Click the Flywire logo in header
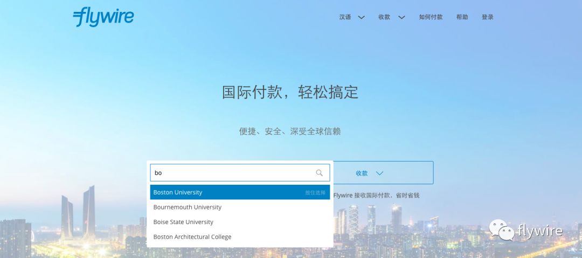The width and height of the screenshot is (582, 258). click(x=103, y=17)
